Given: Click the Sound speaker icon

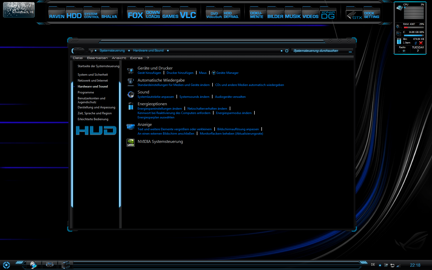Looking at the screenshot, I should [131, 94].
